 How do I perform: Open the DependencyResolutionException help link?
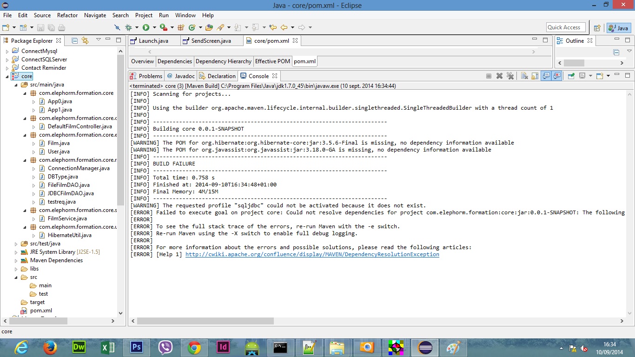[312, 254]
